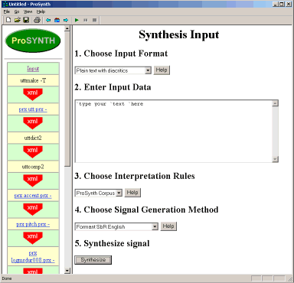
Task: Follow the prx pitch.prx - link
Action: (33, 224)
